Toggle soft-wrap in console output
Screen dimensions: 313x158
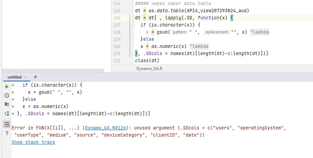(x=7, y=124)
